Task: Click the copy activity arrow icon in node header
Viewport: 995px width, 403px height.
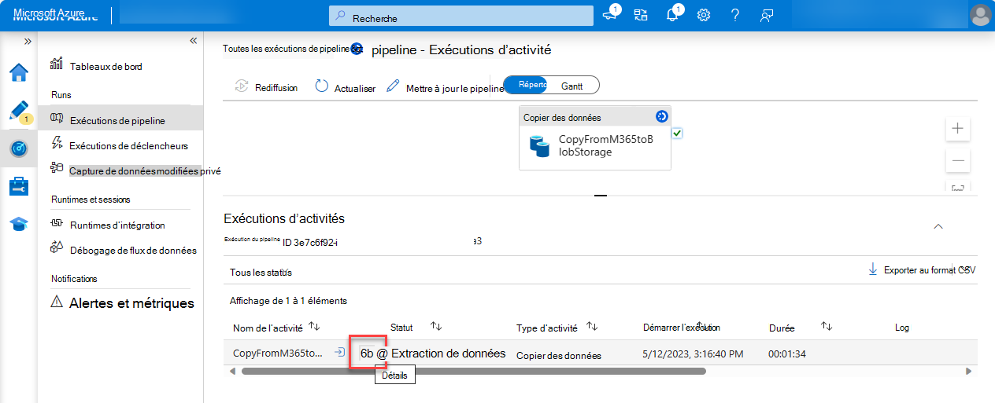Action: coord(661,116)
